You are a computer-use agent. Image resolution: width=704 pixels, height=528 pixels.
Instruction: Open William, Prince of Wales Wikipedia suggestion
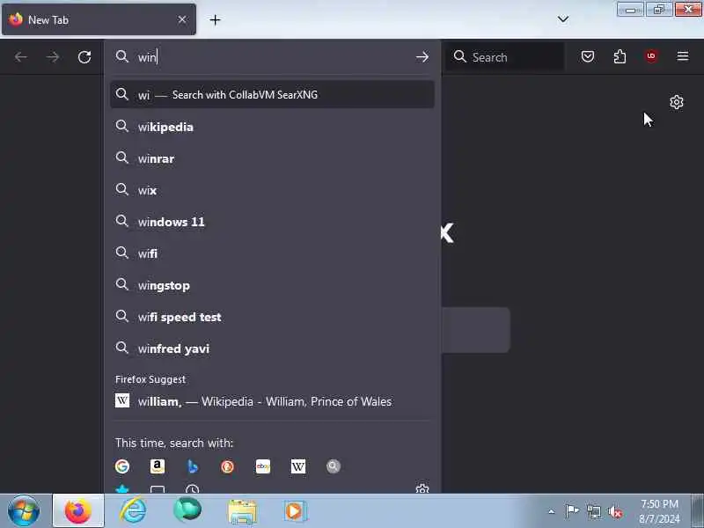[272, 401]
